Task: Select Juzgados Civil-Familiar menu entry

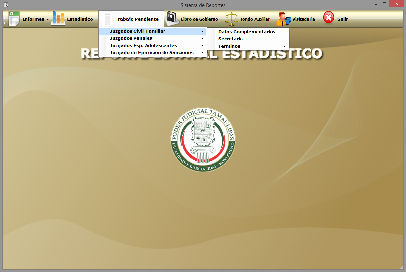Action: tap(152, 31)
